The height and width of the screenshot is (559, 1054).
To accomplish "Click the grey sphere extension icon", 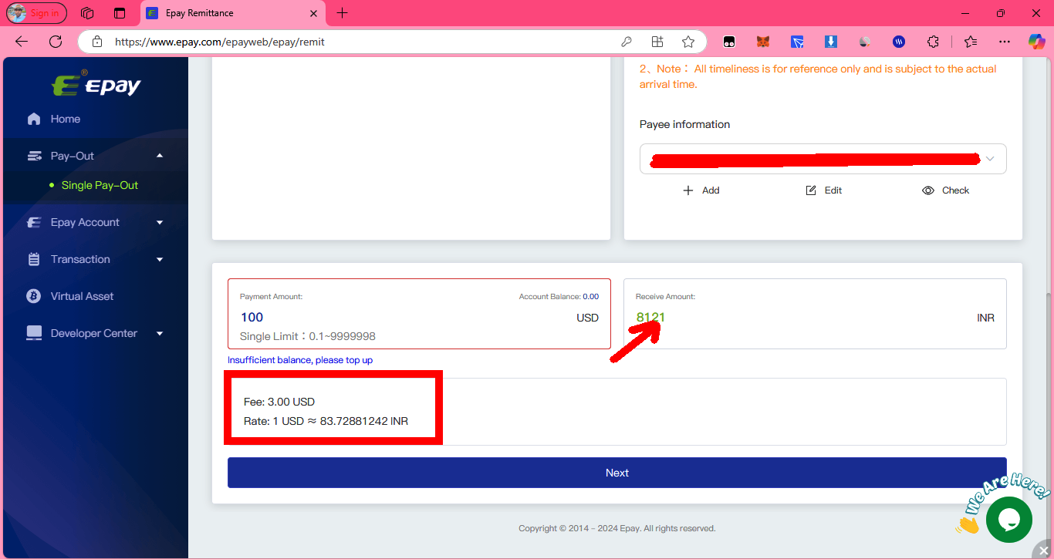I will (x=865, y=42).
